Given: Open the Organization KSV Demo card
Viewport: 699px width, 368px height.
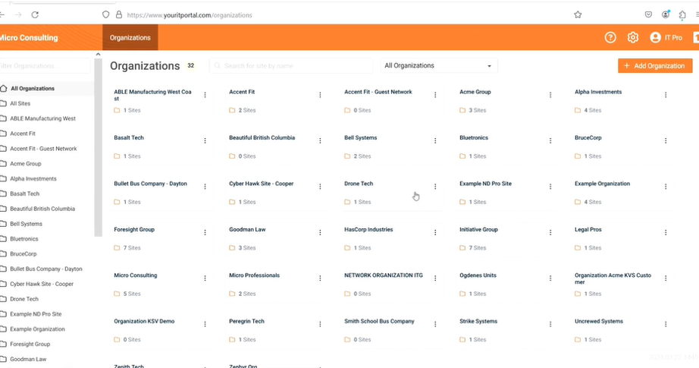Looking at the screenshot, I should click(x=144, y=321).
